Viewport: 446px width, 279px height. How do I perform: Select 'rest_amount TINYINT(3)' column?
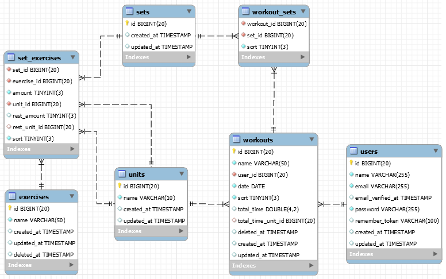pyautogui.click(x=44, y=115)
